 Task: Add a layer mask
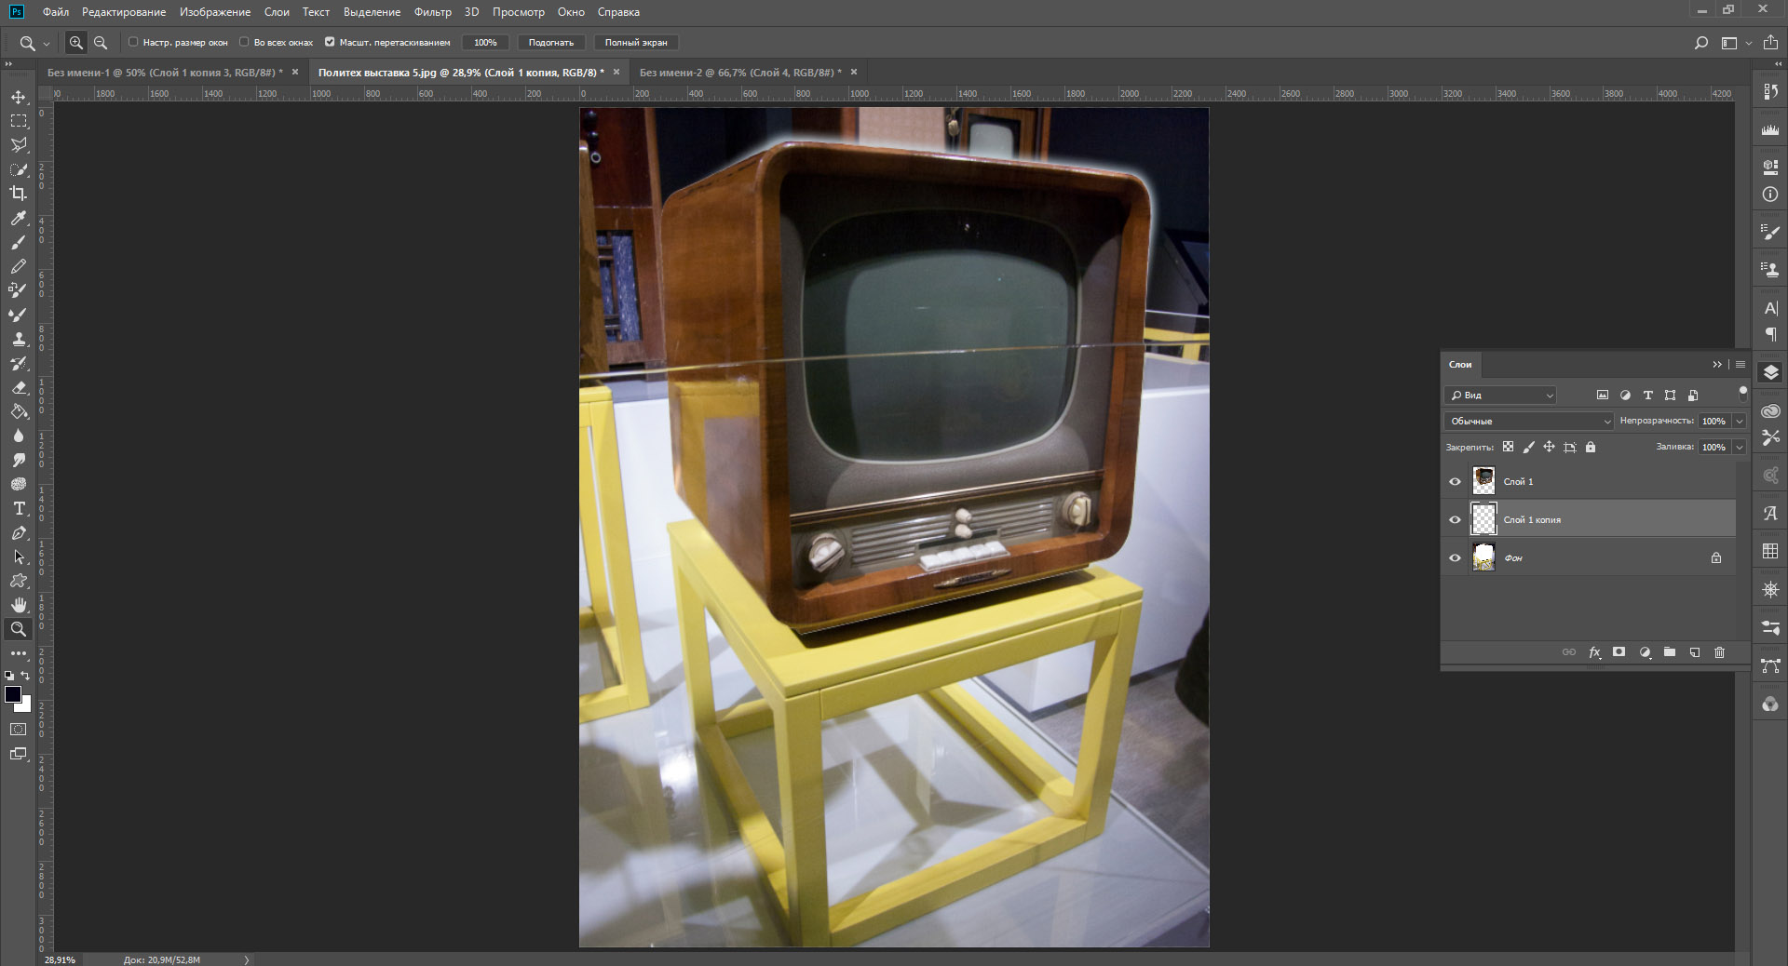click(1619, 652)
